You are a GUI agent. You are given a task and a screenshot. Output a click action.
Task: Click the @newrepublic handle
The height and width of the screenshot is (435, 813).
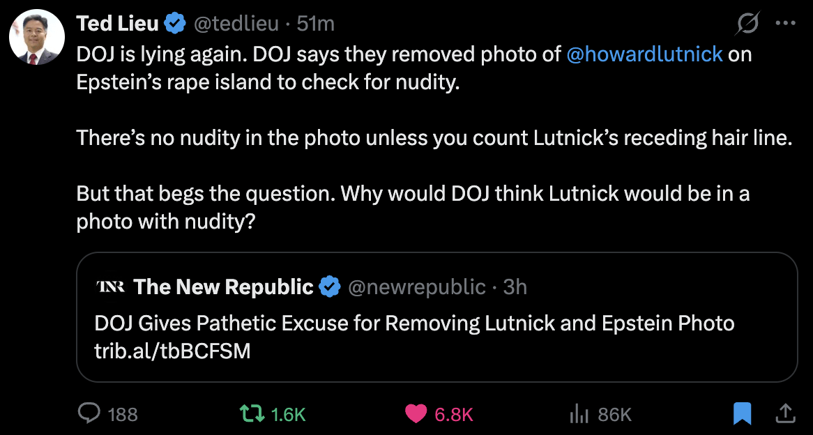(x=416, y=287)
